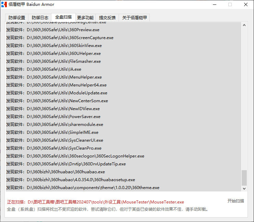Click the 全盘（系统盘）扫描 description text
The image size is (254, 222).
pyautogui.click(x=107, y=209)
